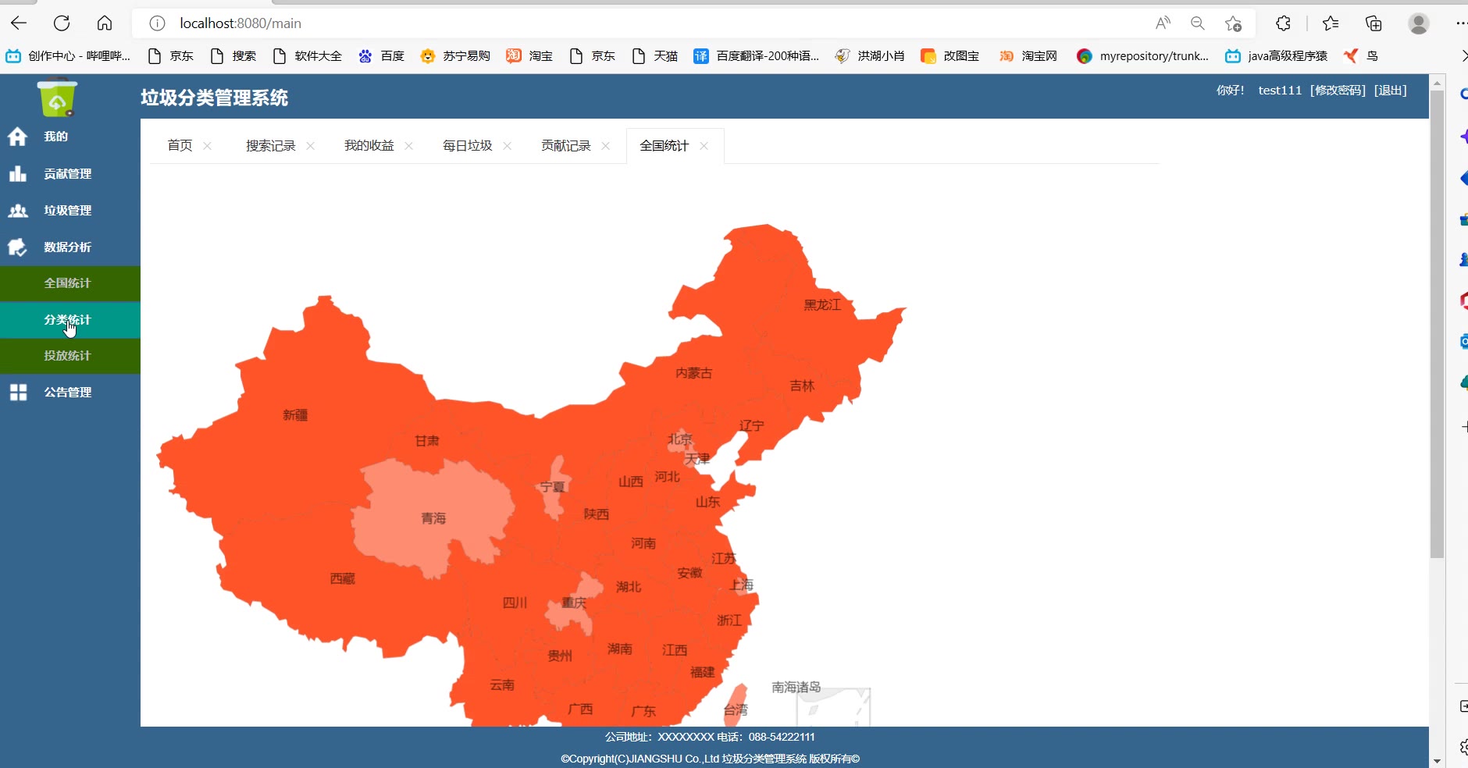Click the site info icon in address bar
1468x768 pixels.
[157, 23]
